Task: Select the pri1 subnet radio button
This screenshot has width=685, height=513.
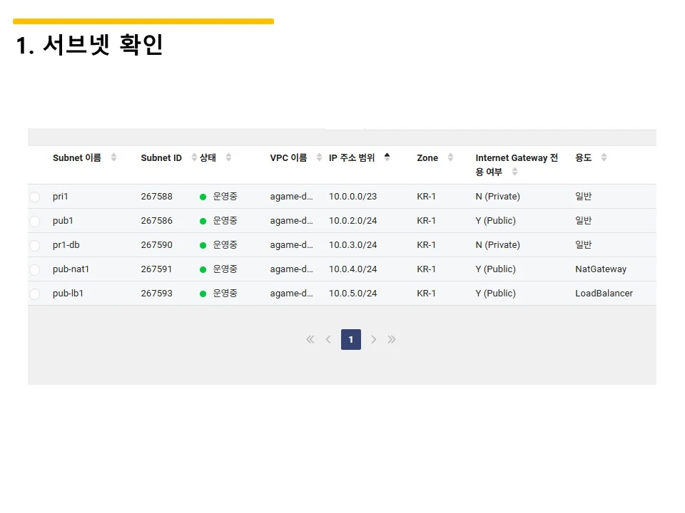Action: pos(34,196)
